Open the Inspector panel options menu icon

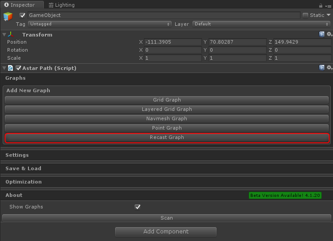click(x=328, y=6)
